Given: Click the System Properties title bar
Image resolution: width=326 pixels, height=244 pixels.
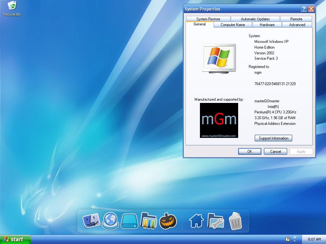Looking at the screenshot, I should (x=241, y=9).
